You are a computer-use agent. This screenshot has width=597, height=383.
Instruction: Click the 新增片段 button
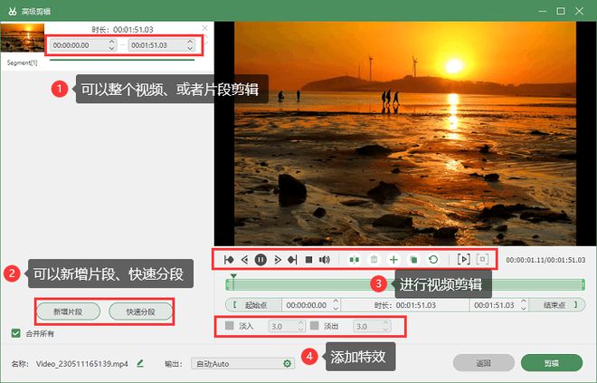69,311
